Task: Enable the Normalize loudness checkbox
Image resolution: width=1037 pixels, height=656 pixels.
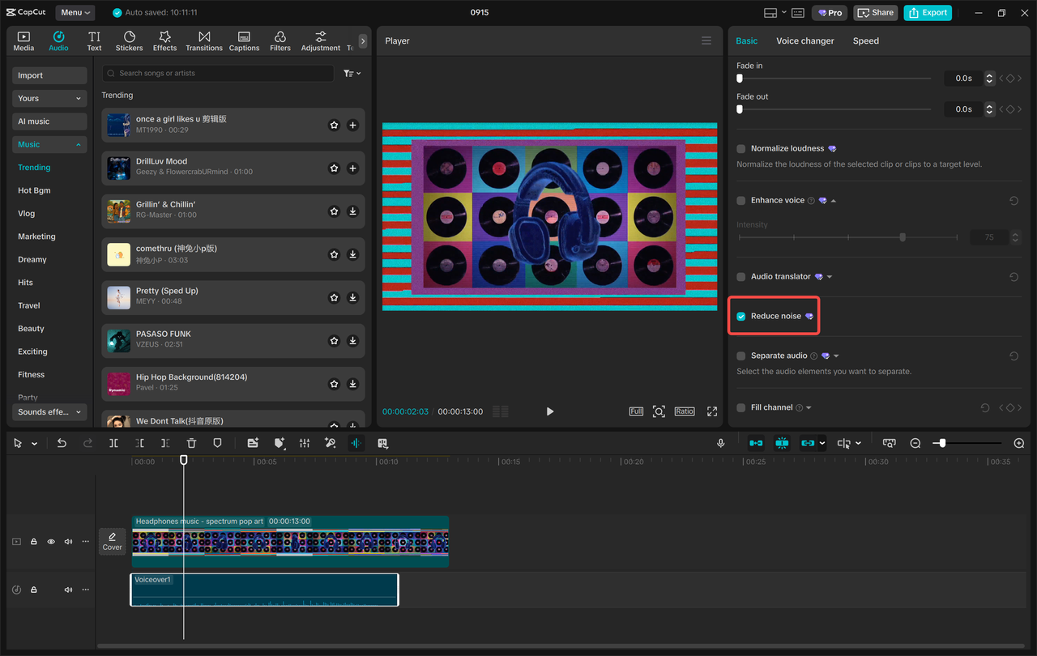Action: [741, 149]
